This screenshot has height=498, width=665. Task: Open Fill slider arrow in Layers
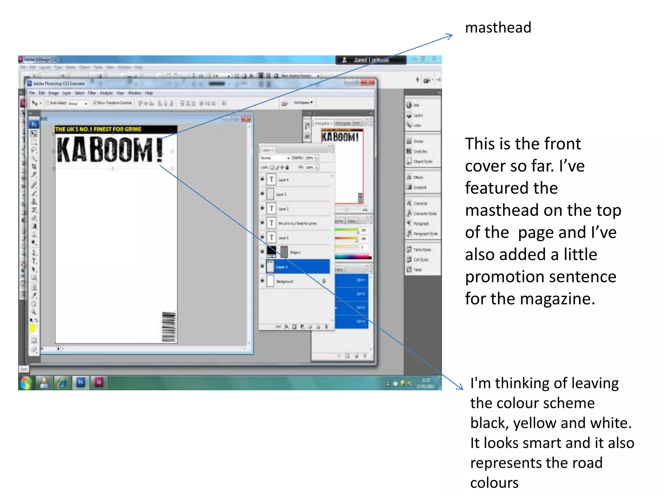317,168
